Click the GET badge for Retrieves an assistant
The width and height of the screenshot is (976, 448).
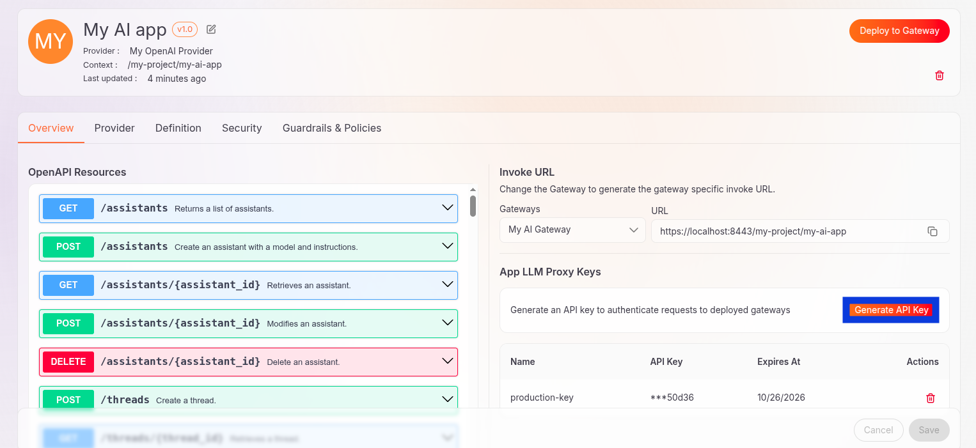click(68, 285)
